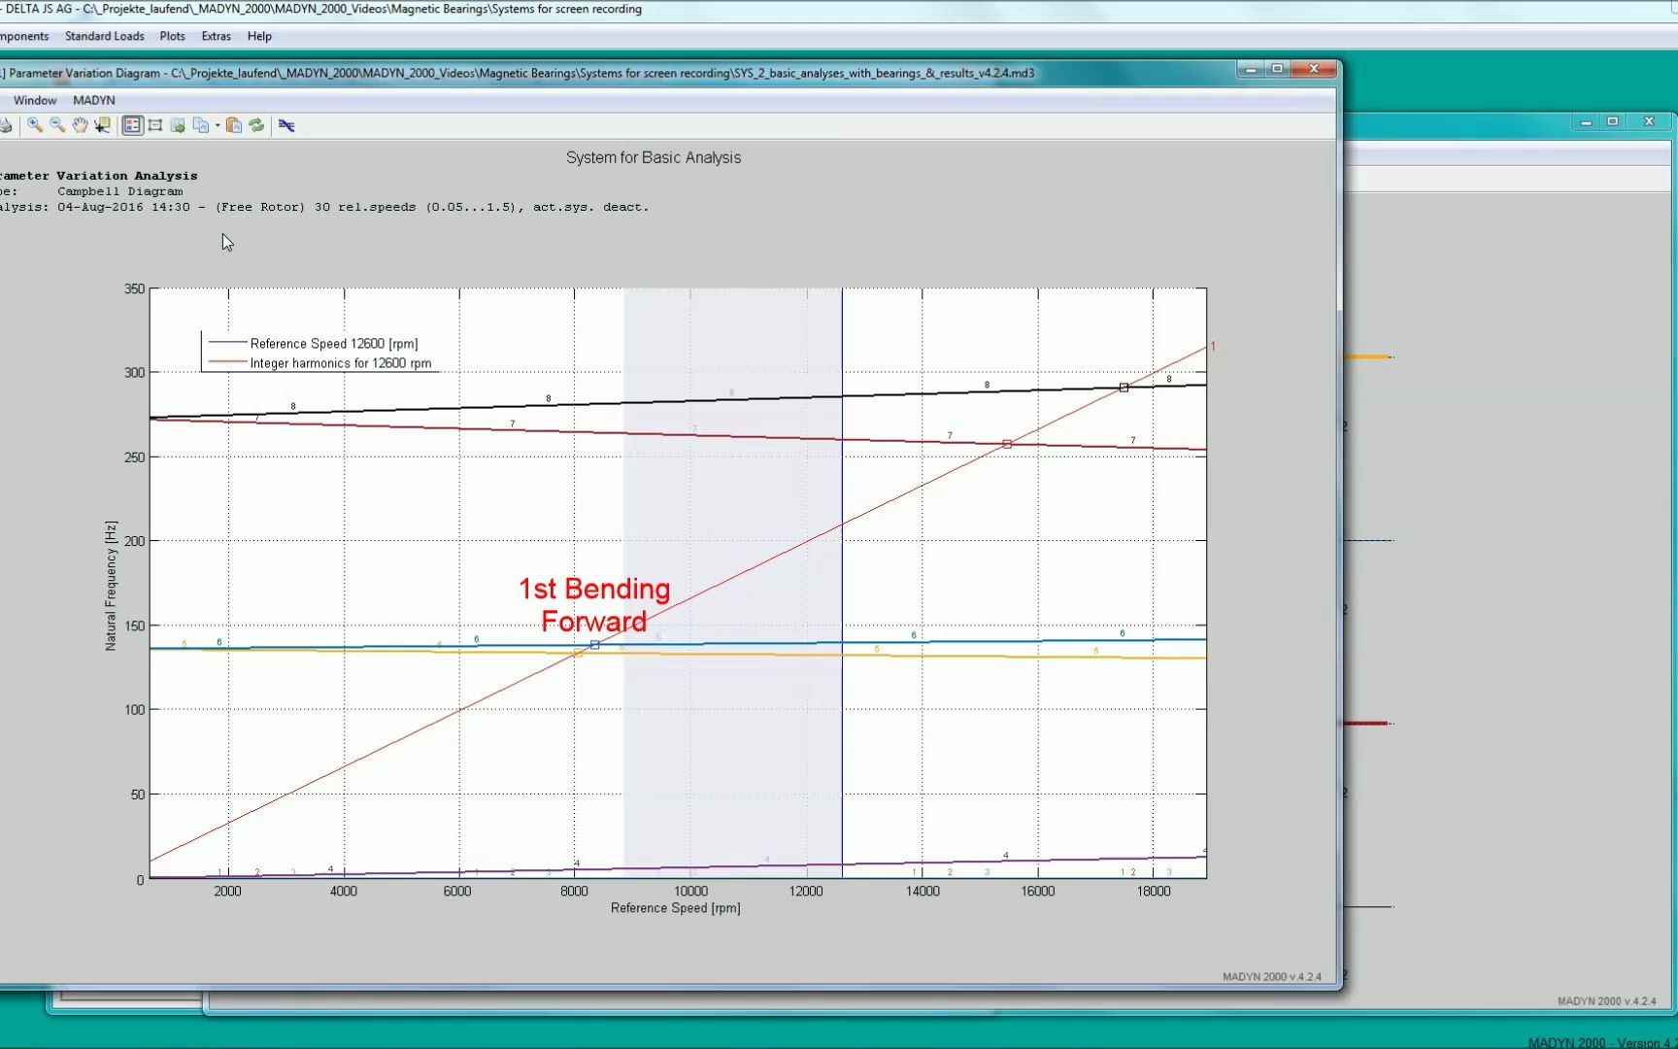Close the Parameter Variation Diagram window
This screenshot has height=1049, width=1678.
[1314, 69]
